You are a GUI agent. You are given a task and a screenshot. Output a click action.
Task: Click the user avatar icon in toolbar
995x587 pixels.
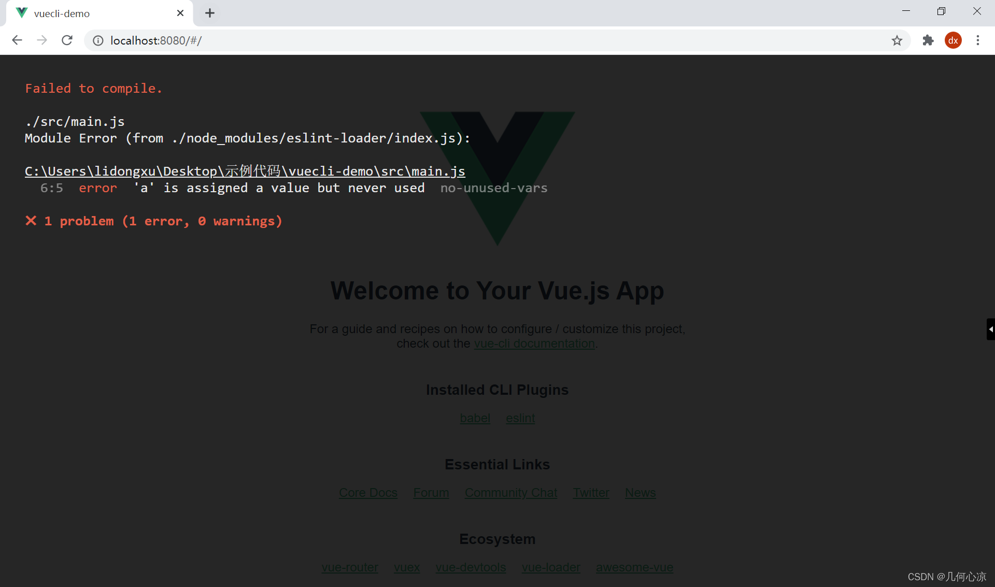click(x=953, y=40)
